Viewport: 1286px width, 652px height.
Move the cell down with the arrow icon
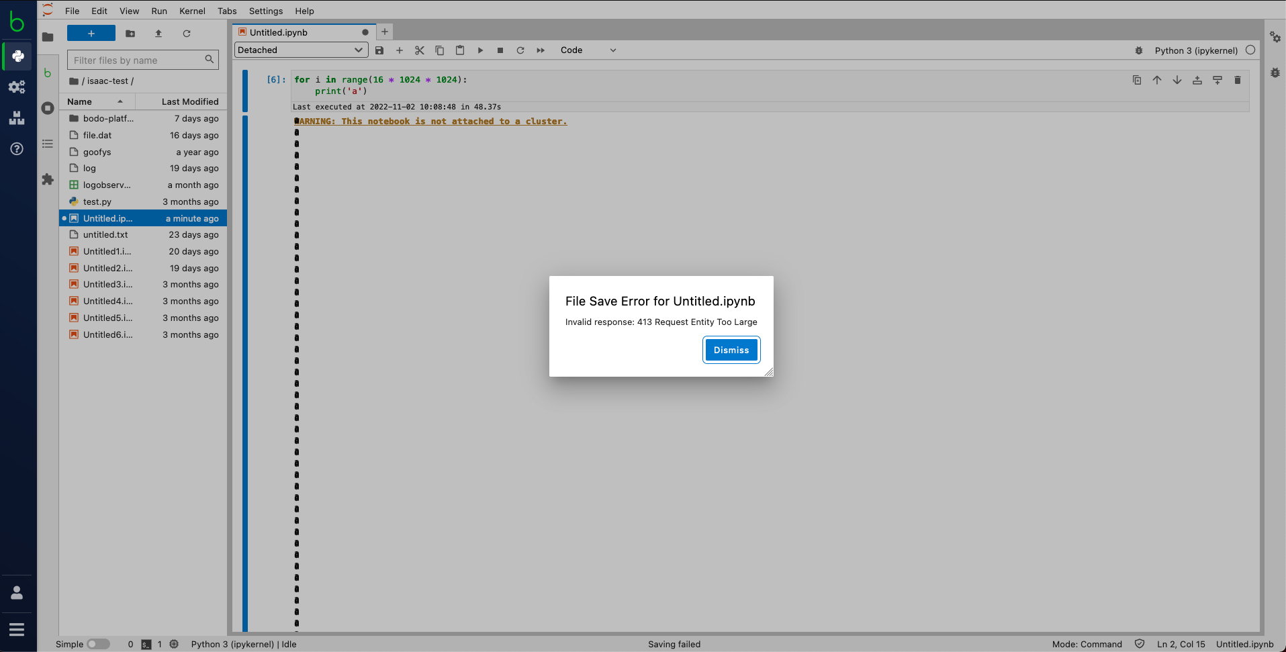coord(1177,80)
